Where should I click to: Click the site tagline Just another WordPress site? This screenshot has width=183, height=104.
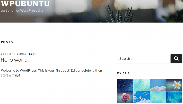[x=22, y=11]
